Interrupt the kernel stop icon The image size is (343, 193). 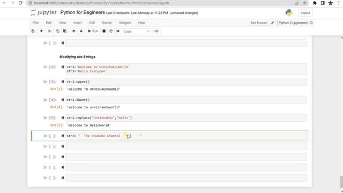tap(104, 31)
